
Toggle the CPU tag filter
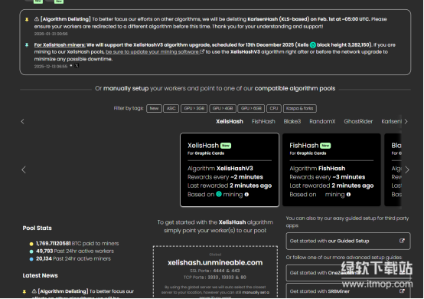click(x=274, y=108)
